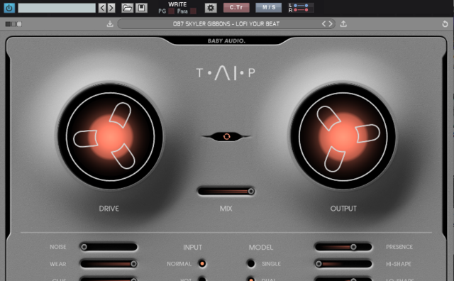The width and height of the screenshot is (454, 281).
Task: Open plugin settings gear icon
Action: tap(211, 8)
